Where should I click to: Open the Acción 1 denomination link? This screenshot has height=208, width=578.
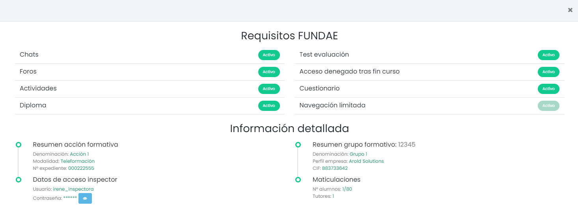79,154
